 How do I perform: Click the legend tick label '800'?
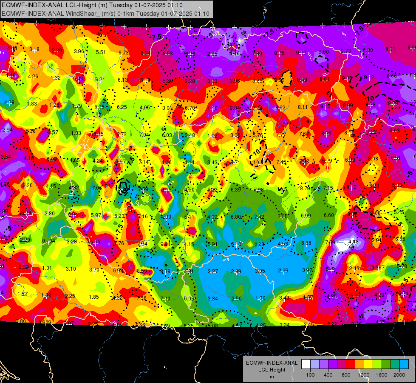point(346,375)
